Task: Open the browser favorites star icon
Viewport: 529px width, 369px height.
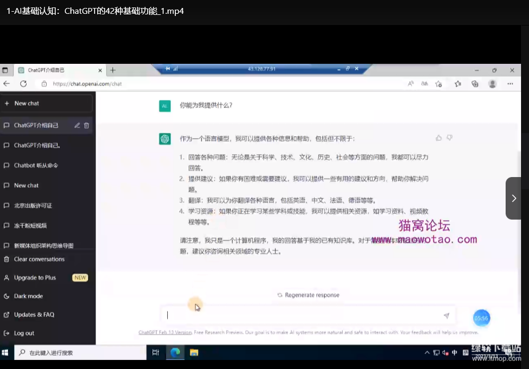Action: [457, 83]
